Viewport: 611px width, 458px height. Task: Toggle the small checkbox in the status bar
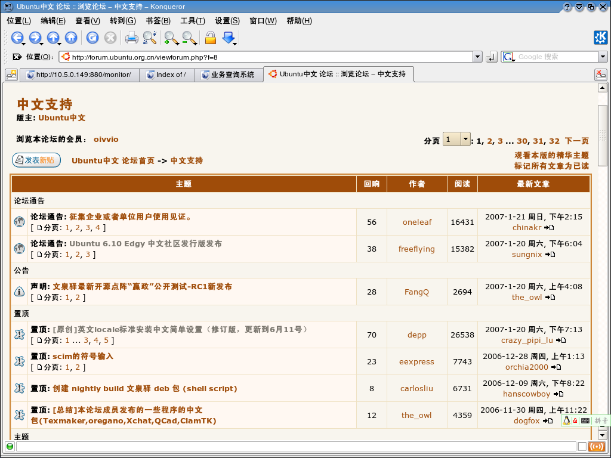(582, 447)
